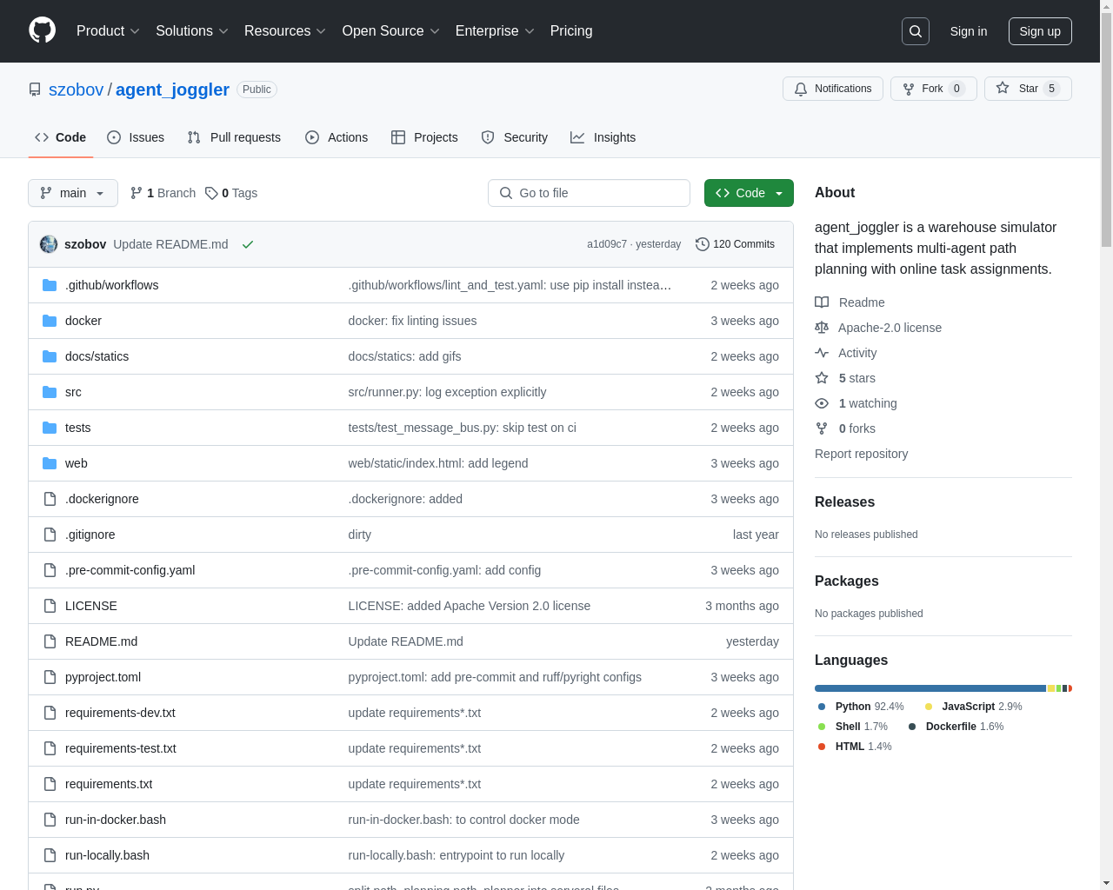Click the file icon for pyproject.toml

point(50,677)
